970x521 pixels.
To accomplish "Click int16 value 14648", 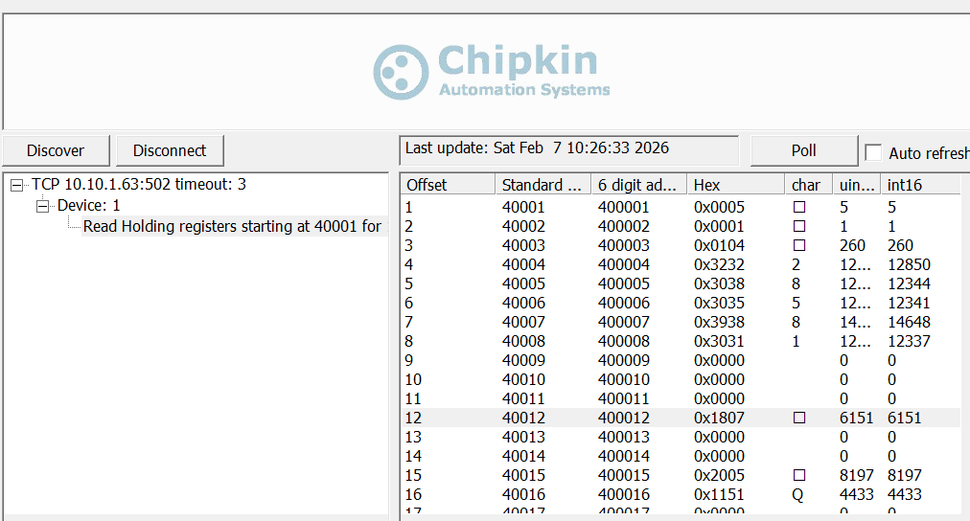I will tap(909, 322).
